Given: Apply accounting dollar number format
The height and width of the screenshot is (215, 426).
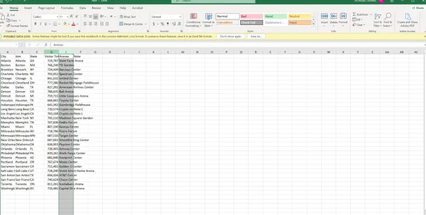Looking at the screenshot, I should [x=154, y=24].
